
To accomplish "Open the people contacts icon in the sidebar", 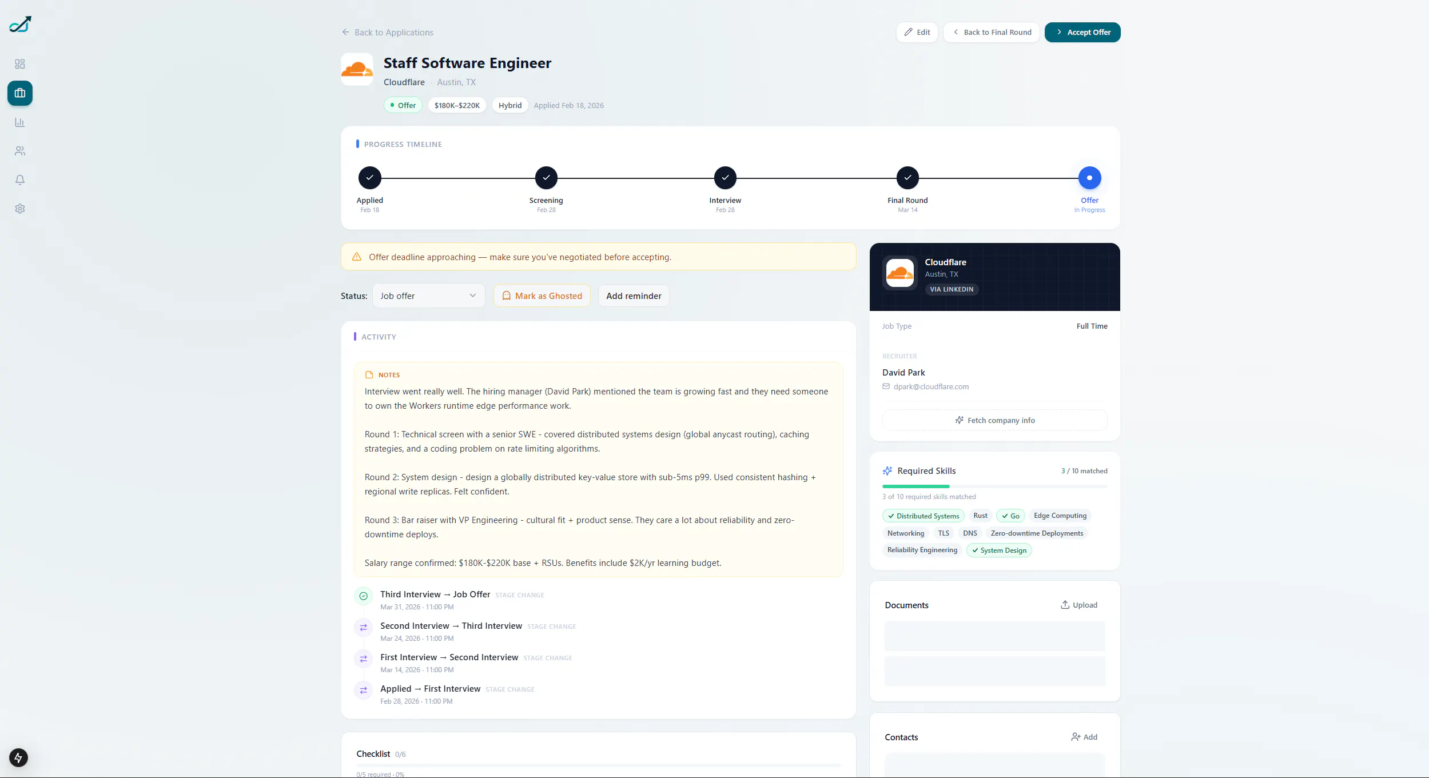I will (x=20, y=151).
